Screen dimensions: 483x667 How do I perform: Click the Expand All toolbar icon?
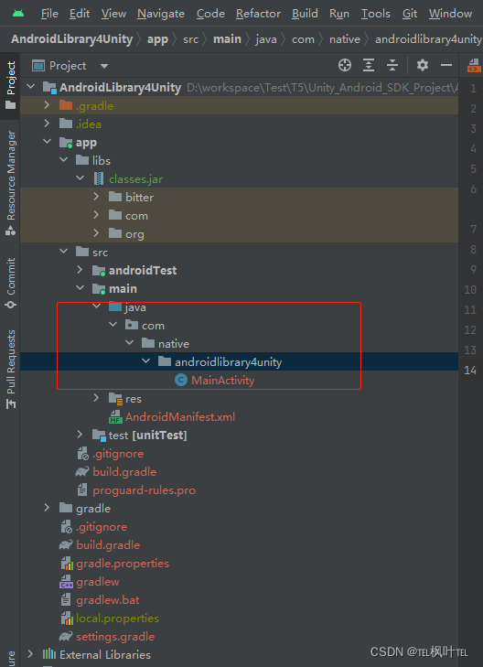point(369,65)
